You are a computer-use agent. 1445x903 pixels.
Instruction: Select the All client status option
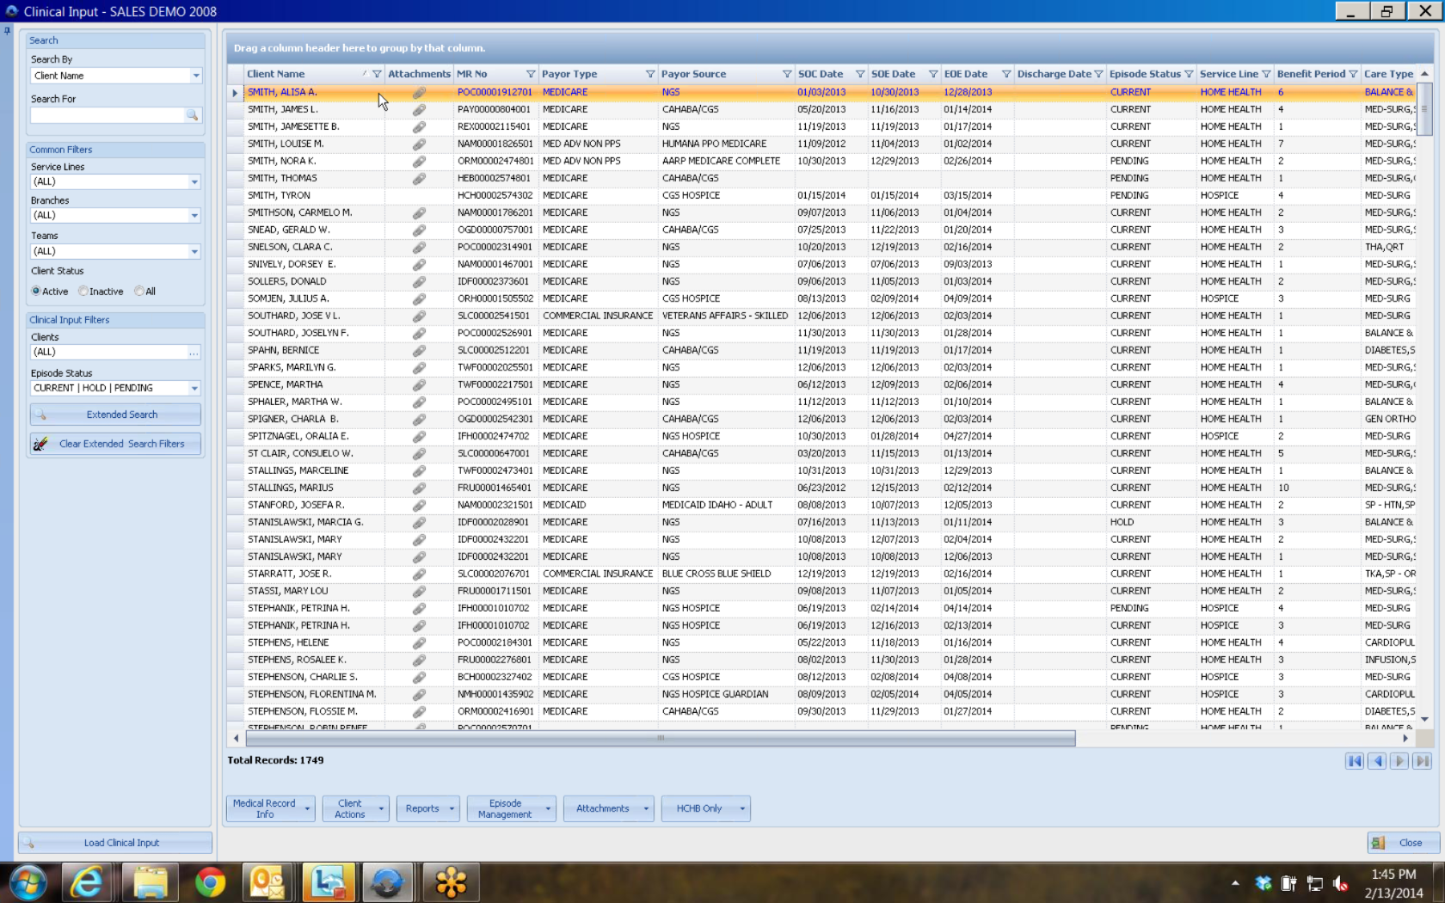tap(139, 292)
